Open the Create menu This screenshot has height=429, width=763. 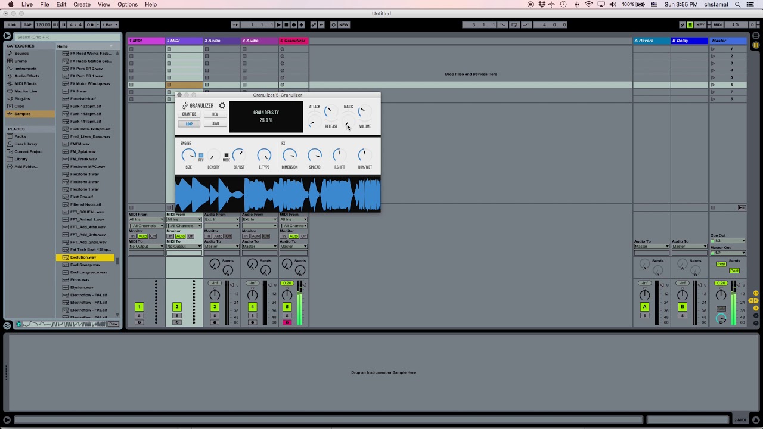coord(82,4)
